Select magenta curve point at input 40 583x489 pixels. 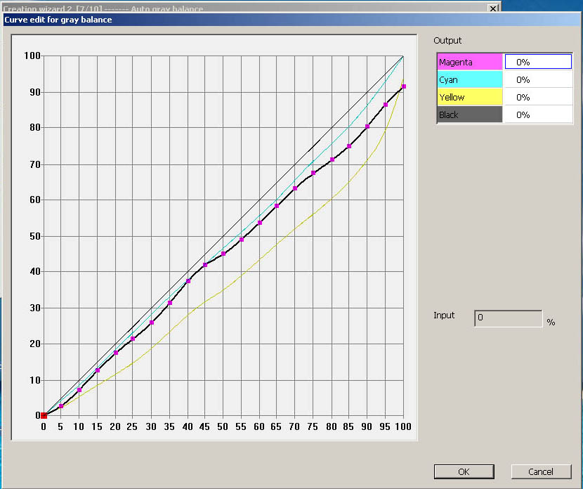(x=188, y=281)
